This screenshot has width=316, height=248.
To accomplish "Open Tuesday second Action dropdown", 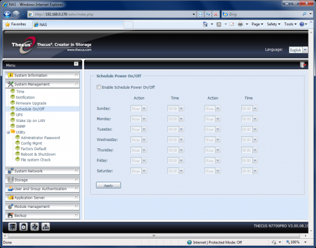I will pyautogui.click(x=212, y=129).
